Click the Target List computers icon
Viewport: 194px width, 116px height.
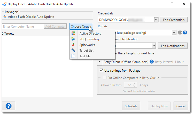click(73, 50)
